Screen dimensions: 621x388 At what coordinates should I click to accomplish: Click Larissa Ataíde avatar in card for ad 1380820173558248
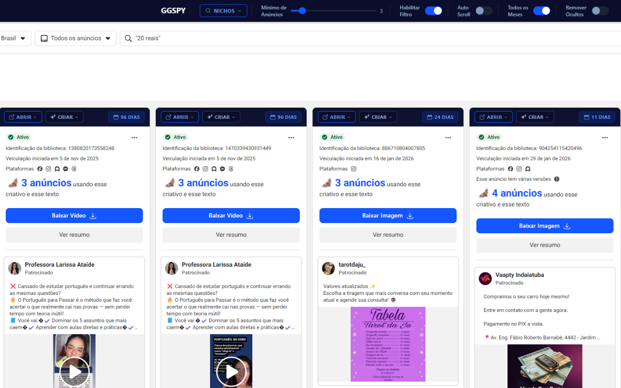(x=15, y=268)
